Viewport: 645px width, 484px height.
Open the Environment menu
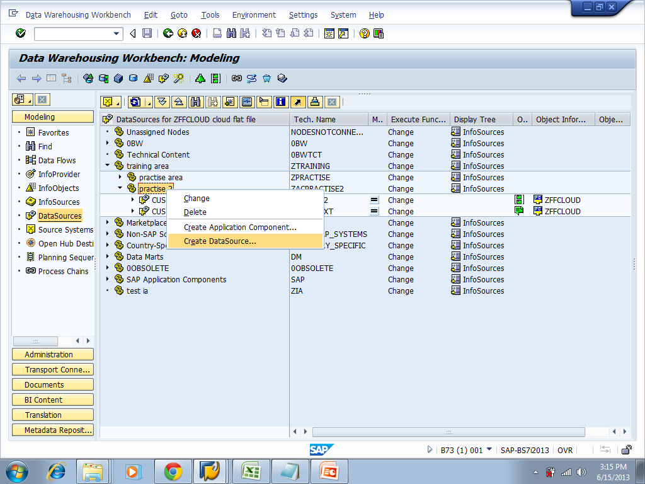(x=254, y=14)
